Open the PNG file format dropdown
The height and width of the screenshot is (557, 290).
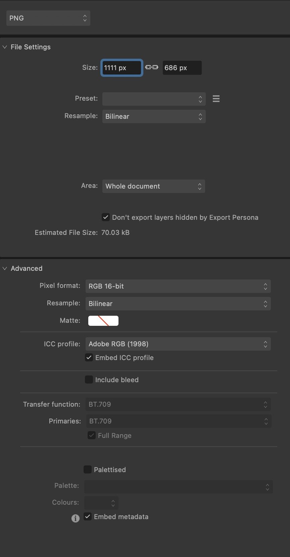[x=48, y=18]
